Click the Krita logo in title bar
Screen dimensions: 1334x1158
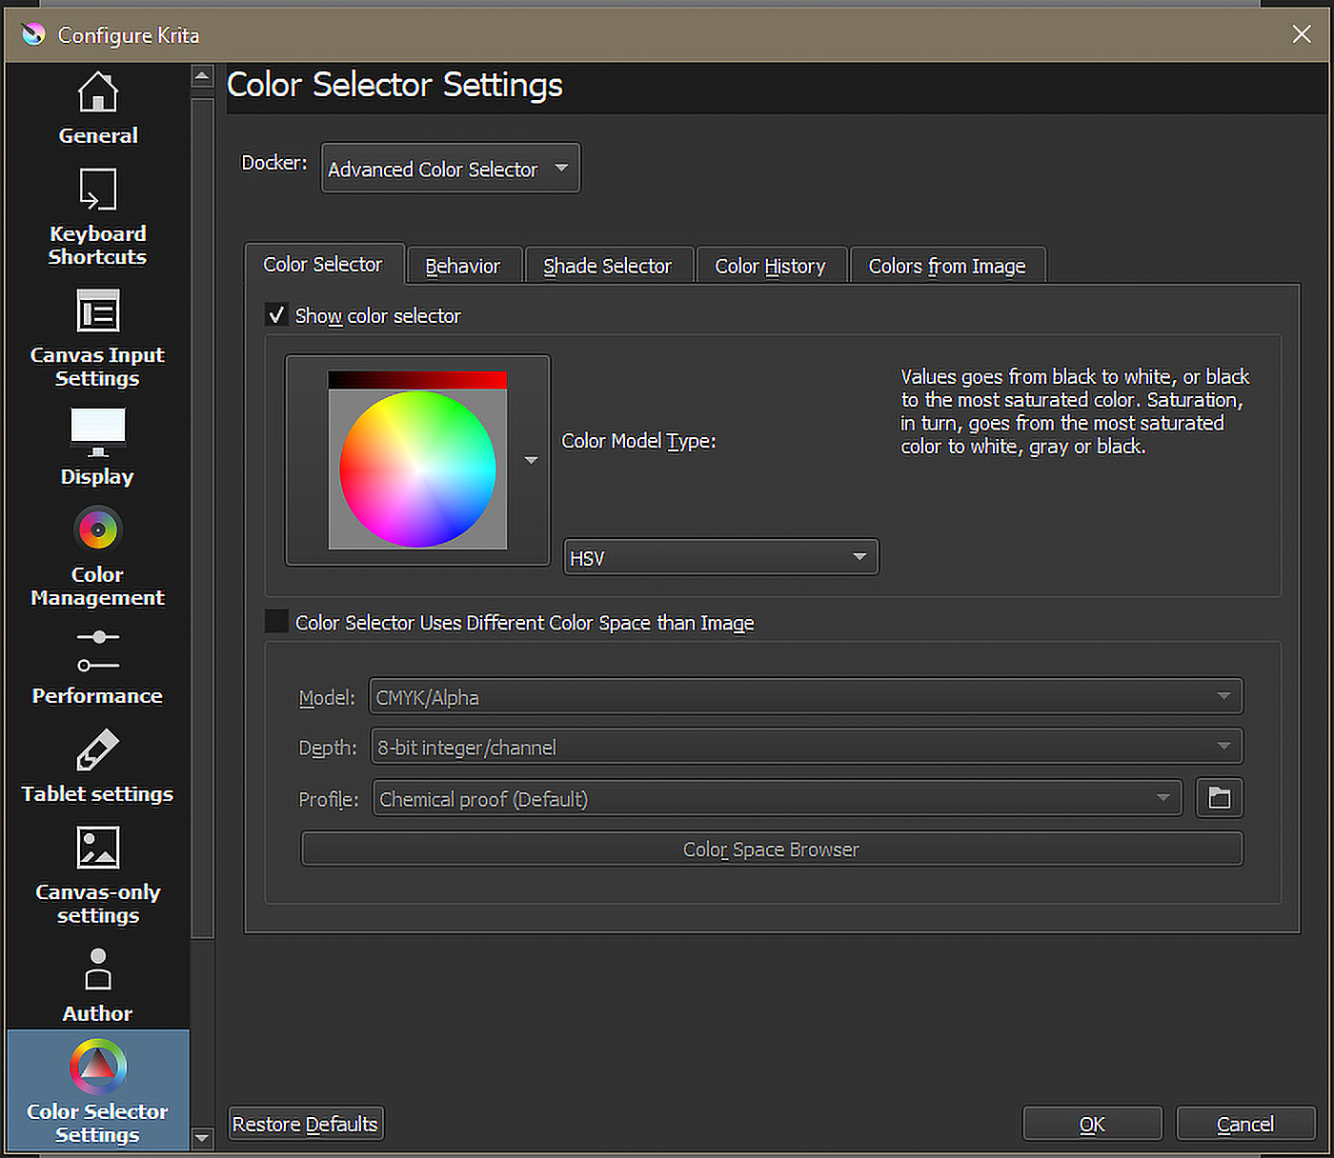pos(33,34)
